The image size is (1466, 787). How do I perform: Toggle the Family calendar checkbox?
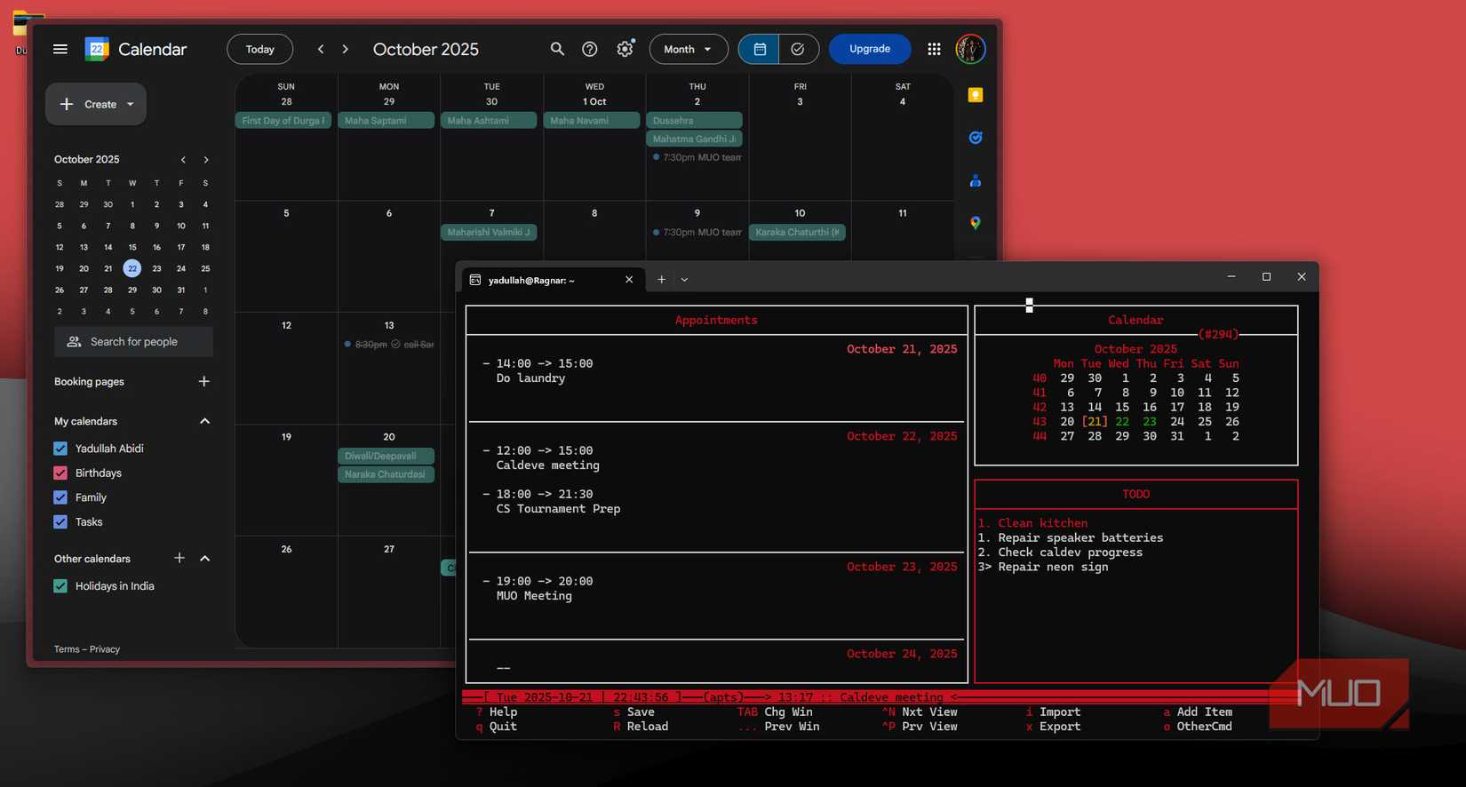click(60, 497)
